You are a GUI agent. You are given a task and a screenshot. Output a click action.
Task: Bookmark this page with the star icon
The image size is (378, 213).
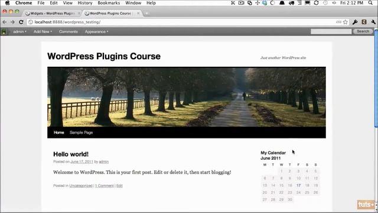346,22
